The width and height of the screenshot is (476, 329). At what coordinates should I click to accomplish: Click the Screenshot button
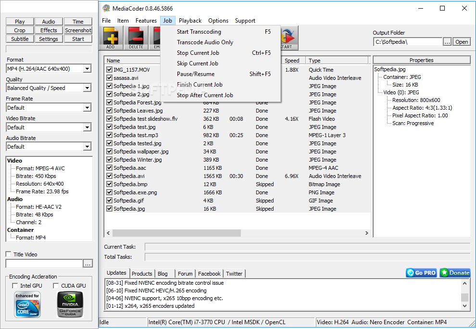point(78,30)
